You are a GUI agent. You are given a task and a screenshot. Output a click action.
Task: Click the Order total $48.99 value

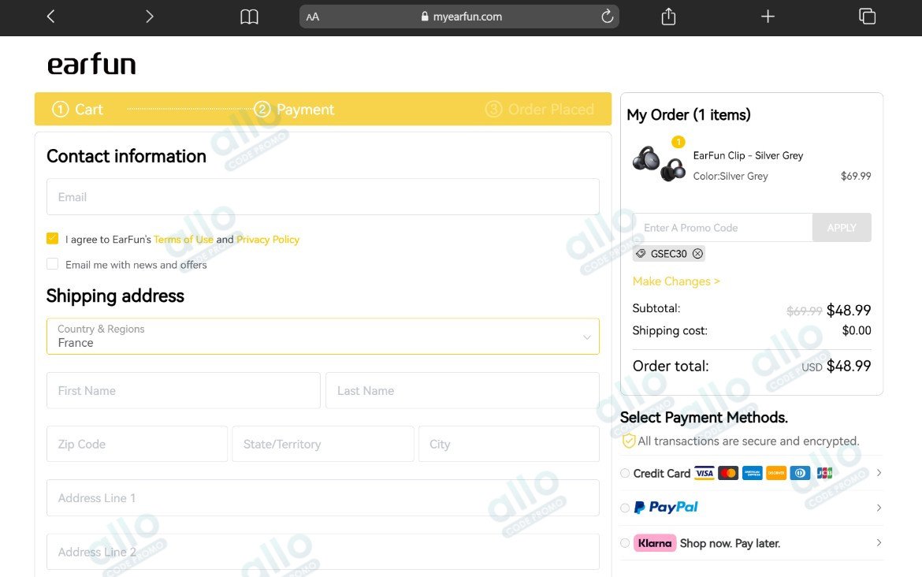click(x=849, y=366)
